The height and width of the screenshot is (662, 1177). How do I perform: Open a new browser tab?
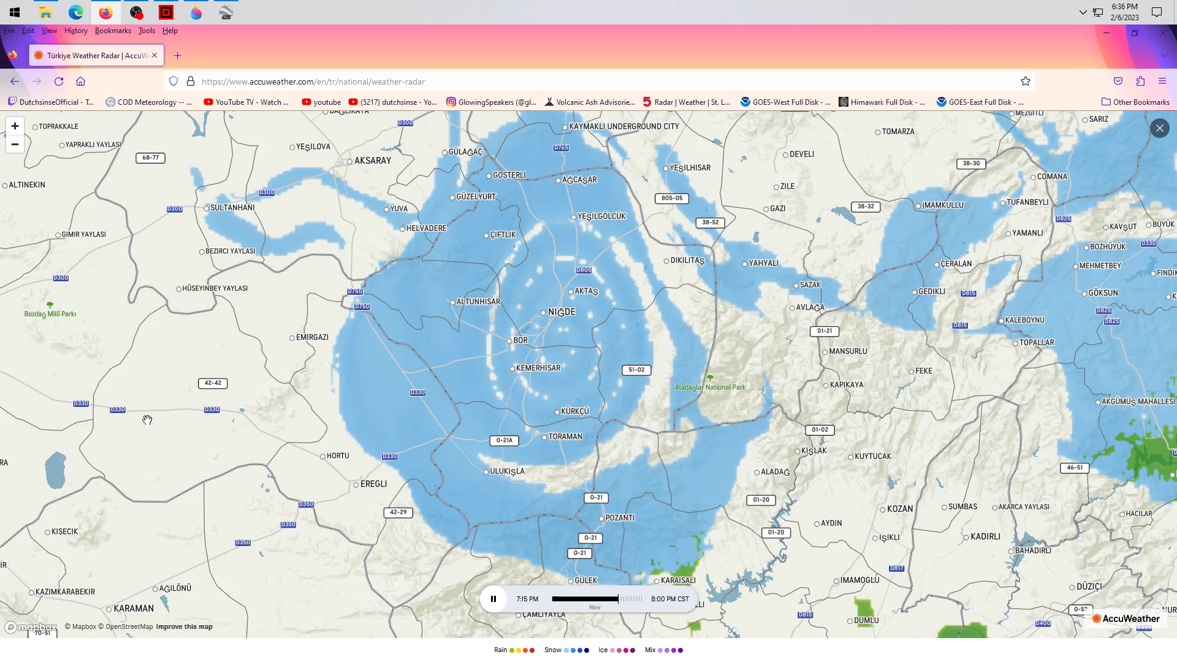click(178, 56)
